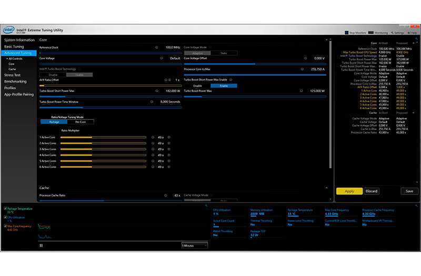The width and height of the screenshot is (421, 276).
Task: Adjust the 1 Active Core ratio slider
Action: (105, 137)
